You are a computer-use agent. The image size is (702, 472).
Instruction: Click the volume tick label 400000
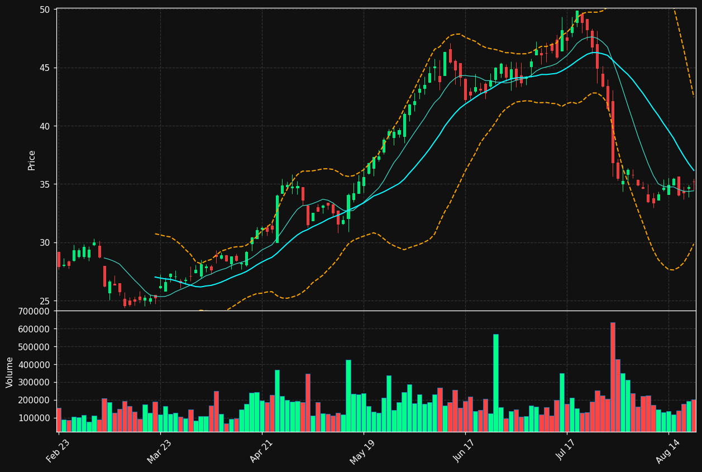(x=35, y=365)
